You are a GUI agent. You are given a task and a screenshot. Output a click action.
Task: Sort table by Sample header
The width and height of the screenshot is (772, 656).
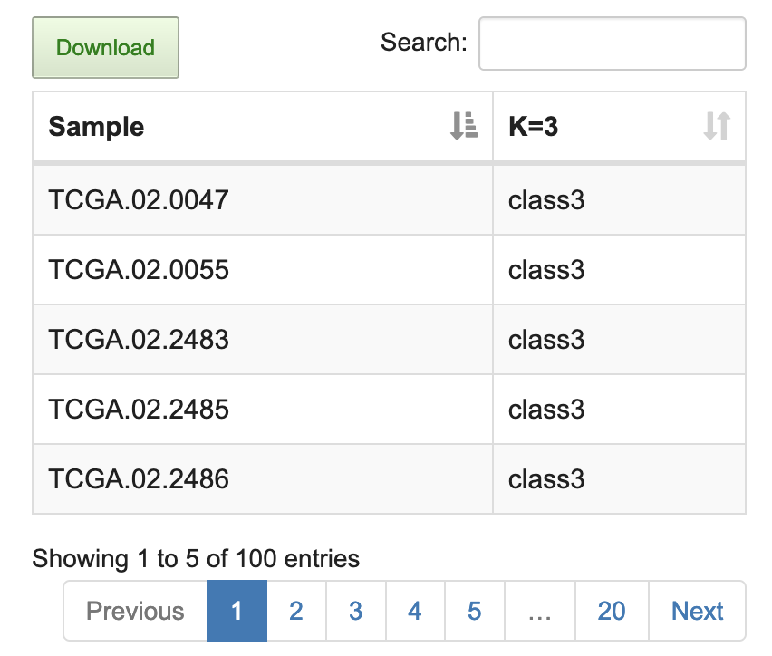(96, 127)
